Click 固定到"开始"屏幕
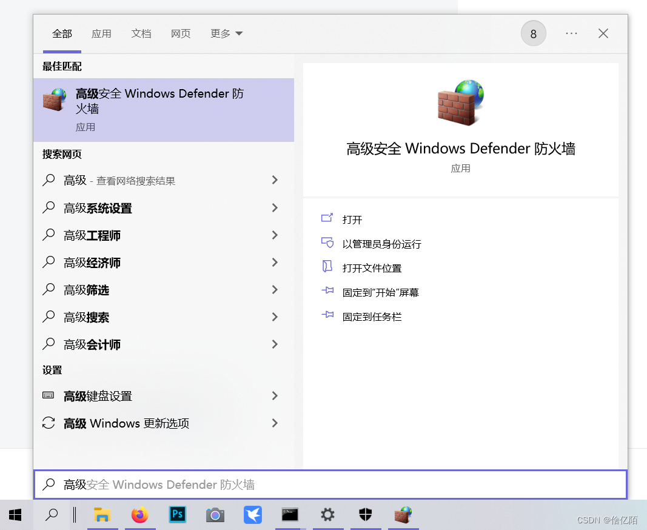Image resolution: width=647 pixels, height=530 pixels. 380,293
